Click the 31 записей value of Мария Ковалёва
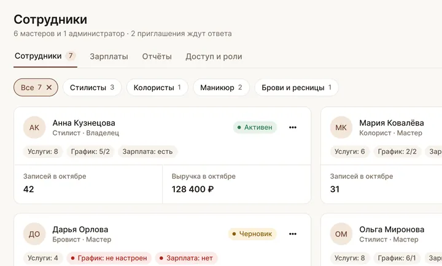This screenshot has width=442, height=266. click(x=335, y=189)
